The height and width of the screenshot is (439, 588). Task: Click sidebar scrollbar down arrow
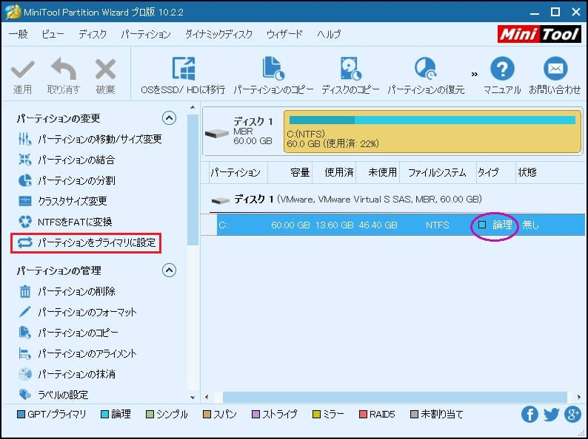coord(193,398)
